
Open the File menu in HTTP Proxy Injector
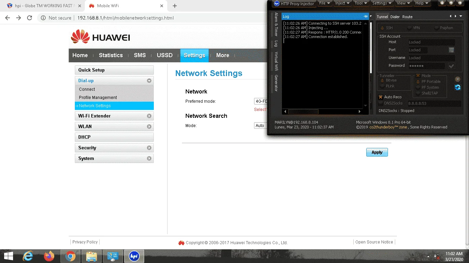tap(325, 3)
